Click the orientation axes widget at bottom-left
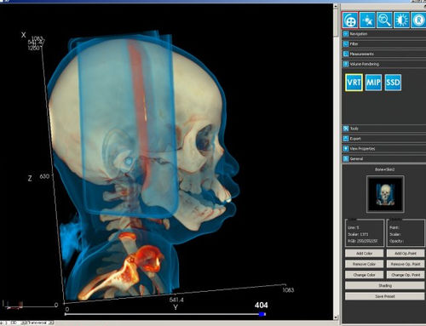426x326 pixels. point(14,305)
